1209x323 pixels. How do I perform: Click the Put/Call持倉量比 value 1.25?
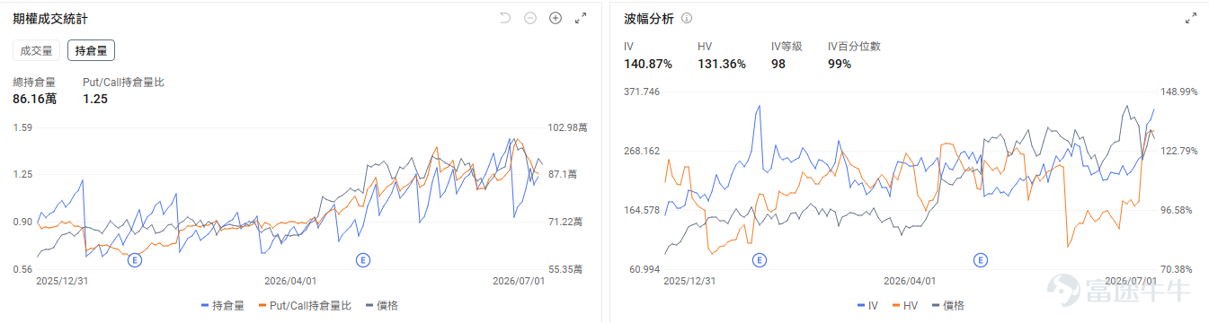click(x=95, y=99)
